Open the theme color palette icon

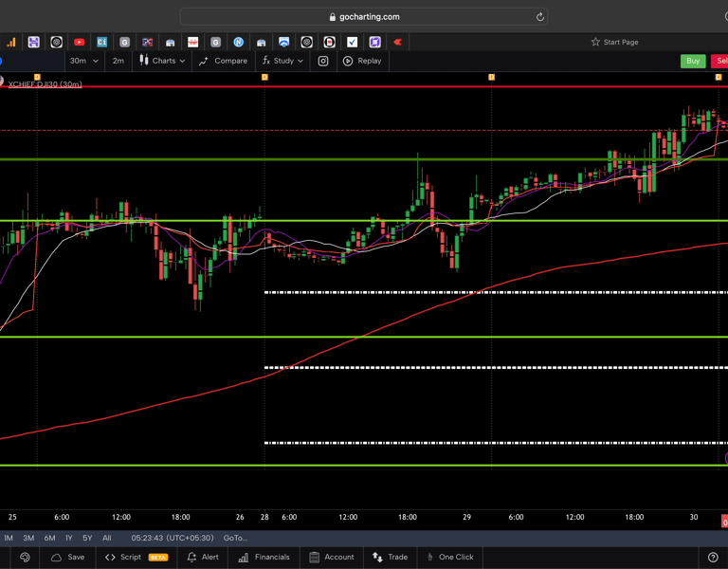click(25, 557)
